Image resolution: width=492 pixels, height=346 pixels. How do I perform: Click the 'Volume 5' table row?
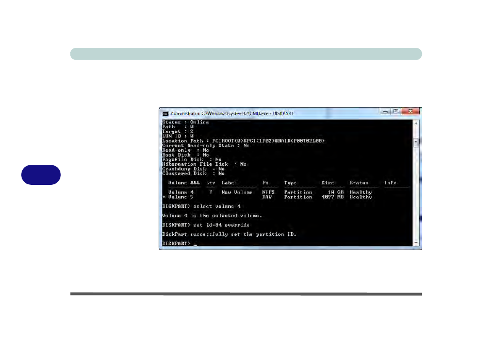pos(267,197)
